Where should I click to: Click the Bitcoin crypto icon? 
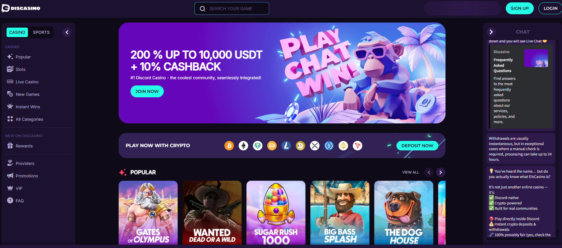(229, 146)
